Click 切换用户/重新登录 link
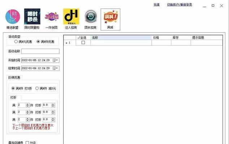This screenshot has height=144, width=229. tap(180, 5)
